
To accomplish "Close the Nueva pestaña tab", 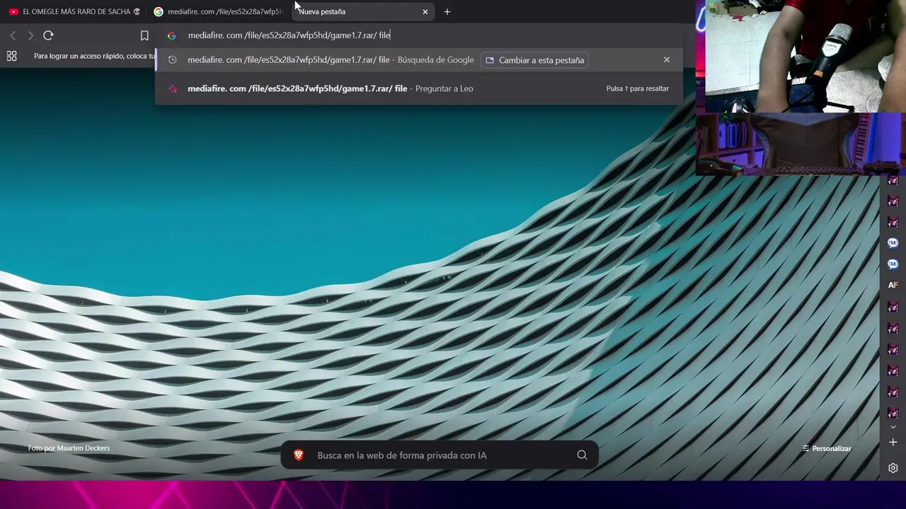I will point(425,11).
